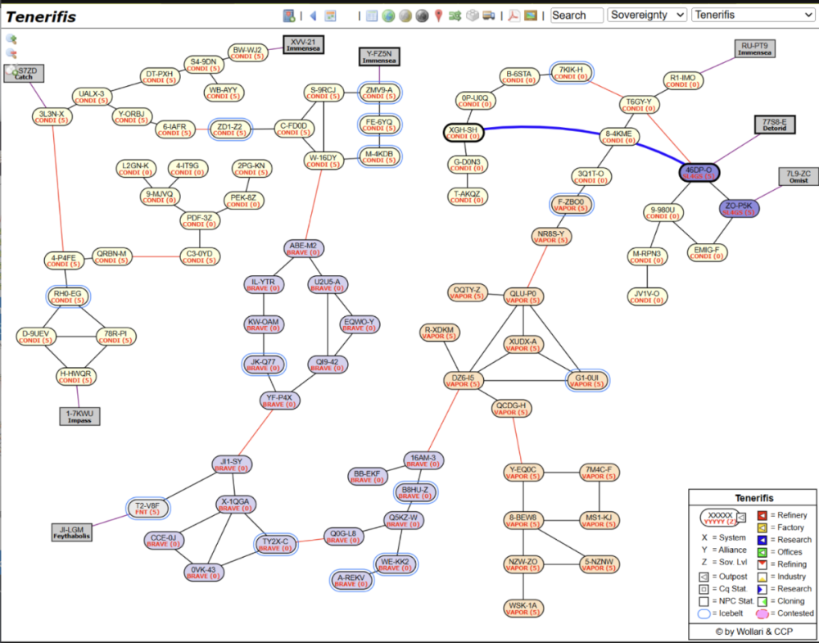Click the picture export icon in toolbar
This screenshot has width=819, height=643.
[x=531, y=16]
